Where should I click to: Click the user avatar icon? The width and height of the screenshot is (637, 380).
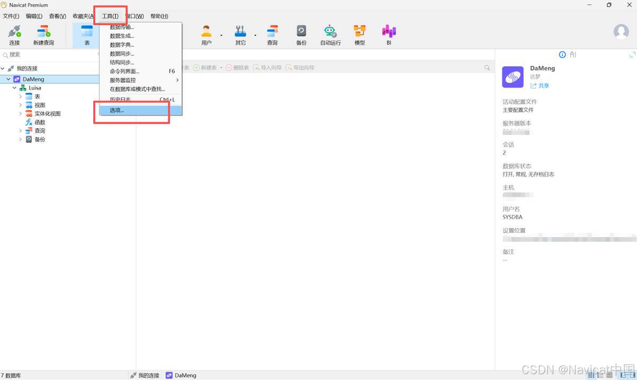point(621,32)
